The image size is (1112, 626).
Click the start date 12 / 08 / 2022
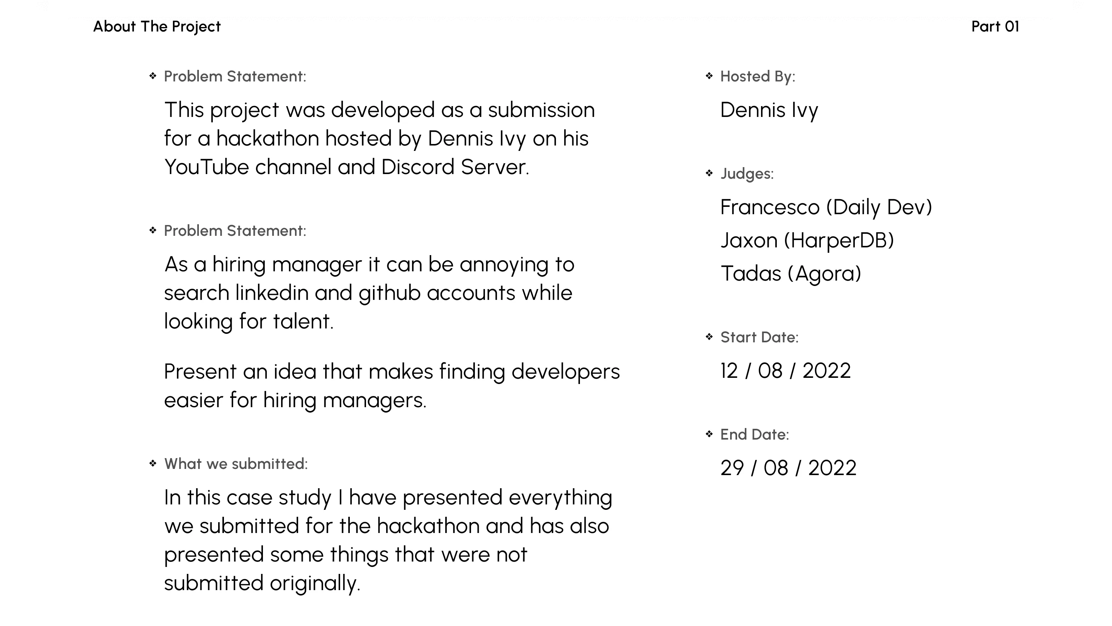tap(786, 371)
